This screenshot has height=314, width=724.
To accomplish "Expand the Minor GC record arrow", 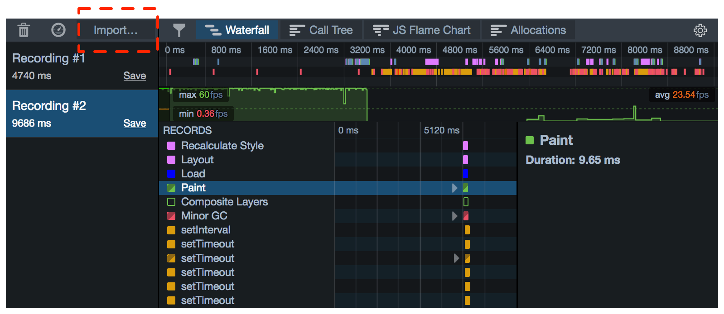I will click(455, 216).
